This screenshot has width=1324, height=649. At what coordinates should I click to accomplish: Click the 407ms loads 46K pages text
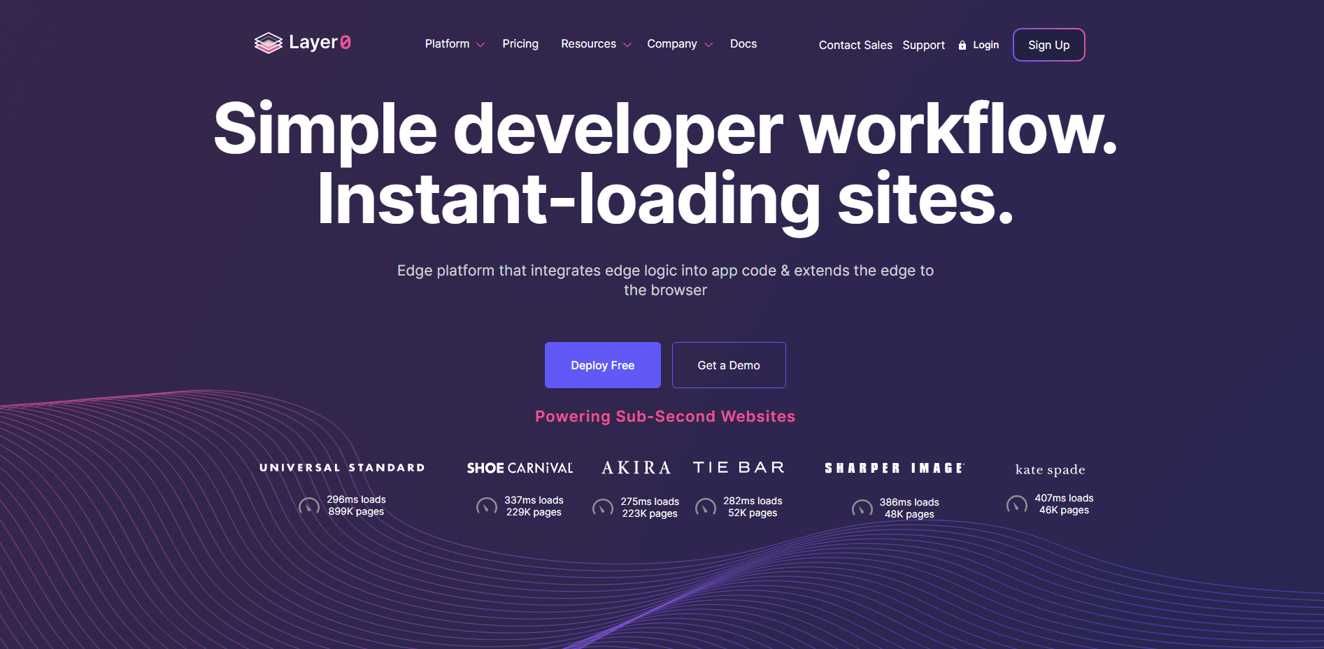[1064, 504]
